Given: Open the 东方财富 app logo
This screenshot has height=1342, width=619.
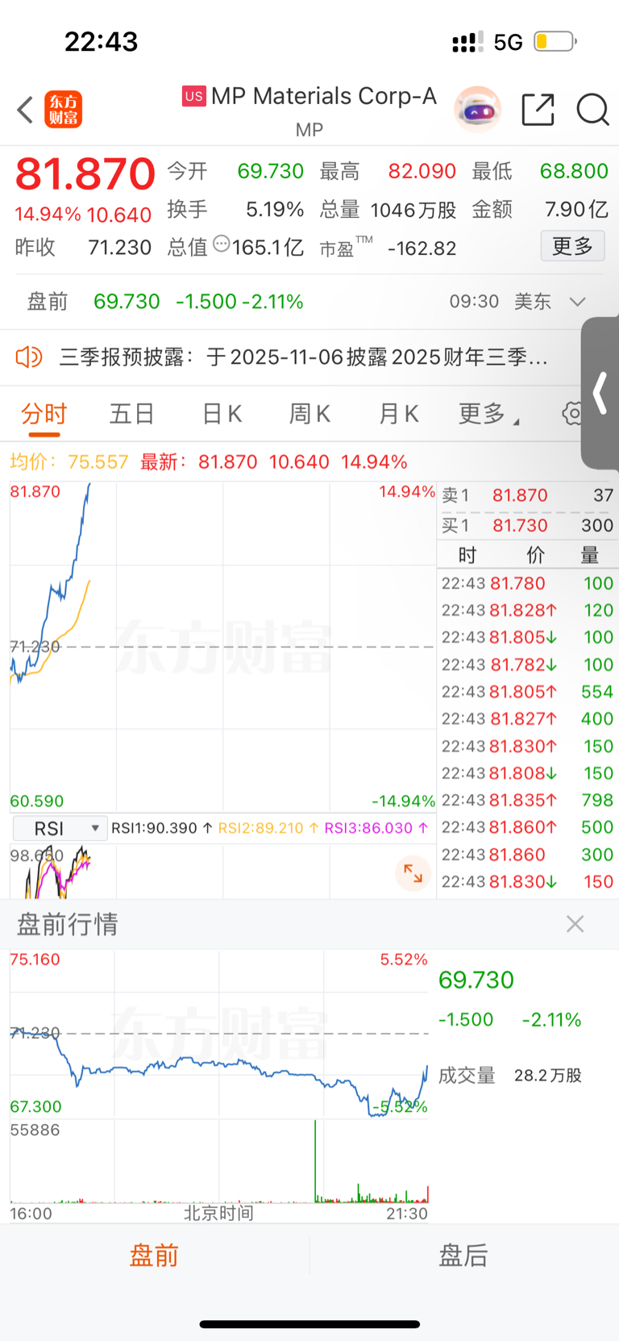Looking at the screenshot, I should pos(64,110).
